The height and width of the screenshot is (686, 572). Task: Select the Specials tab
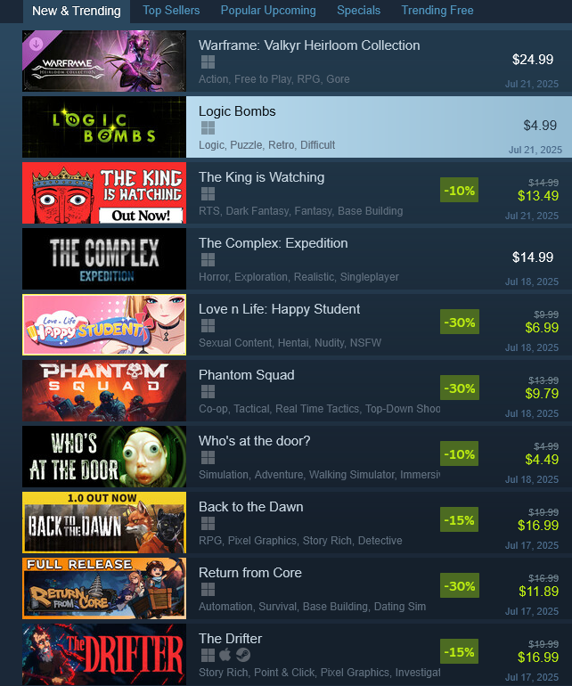[358, 10]
